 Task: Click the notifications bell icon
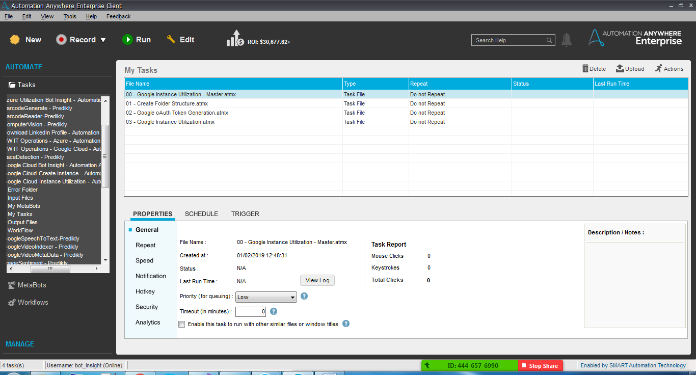point(567,40)
